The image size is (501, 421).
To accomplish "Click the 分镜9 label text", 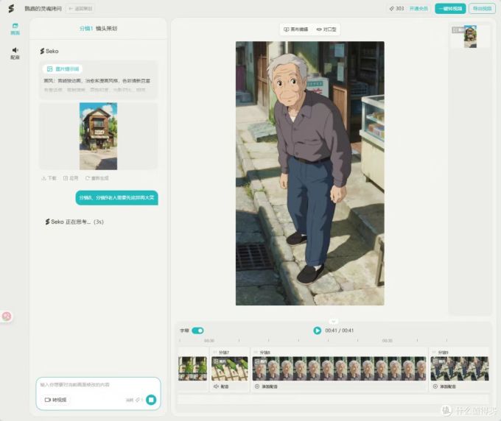I will click(x=444, y=353).
